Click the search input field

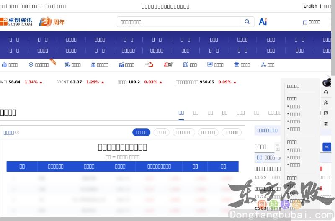point(178,22)
